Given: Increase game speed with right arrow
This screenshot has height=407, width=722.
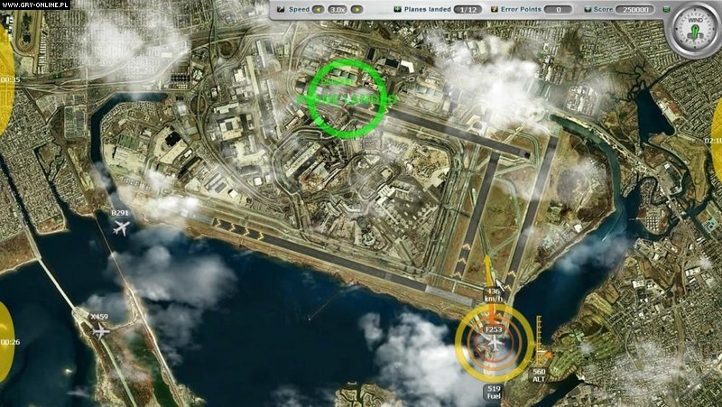Looking at the screenshot, I should (x=356, y=9).
